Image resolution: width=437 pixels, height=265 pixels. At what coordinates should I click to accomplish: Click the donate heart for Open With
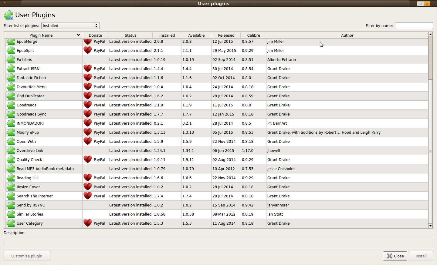88,141
